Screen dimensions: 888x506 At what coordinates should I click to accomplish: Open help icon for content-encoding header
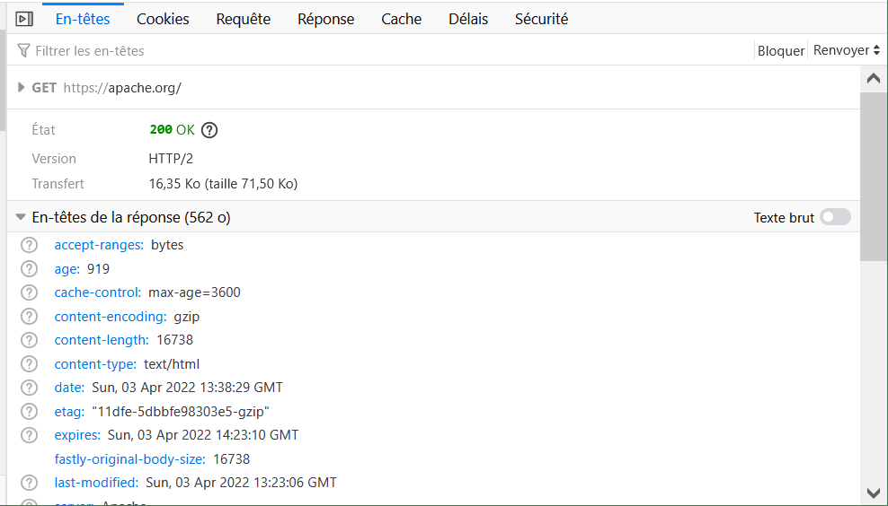click(x=29, y=317)
